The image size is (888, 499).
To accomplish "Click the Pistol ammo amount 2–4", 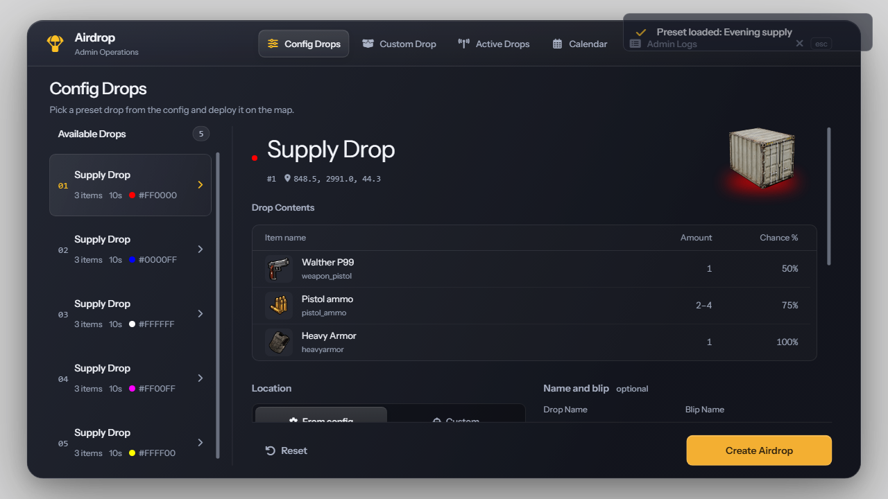I will pyautogui.click(x=704, y=306).
